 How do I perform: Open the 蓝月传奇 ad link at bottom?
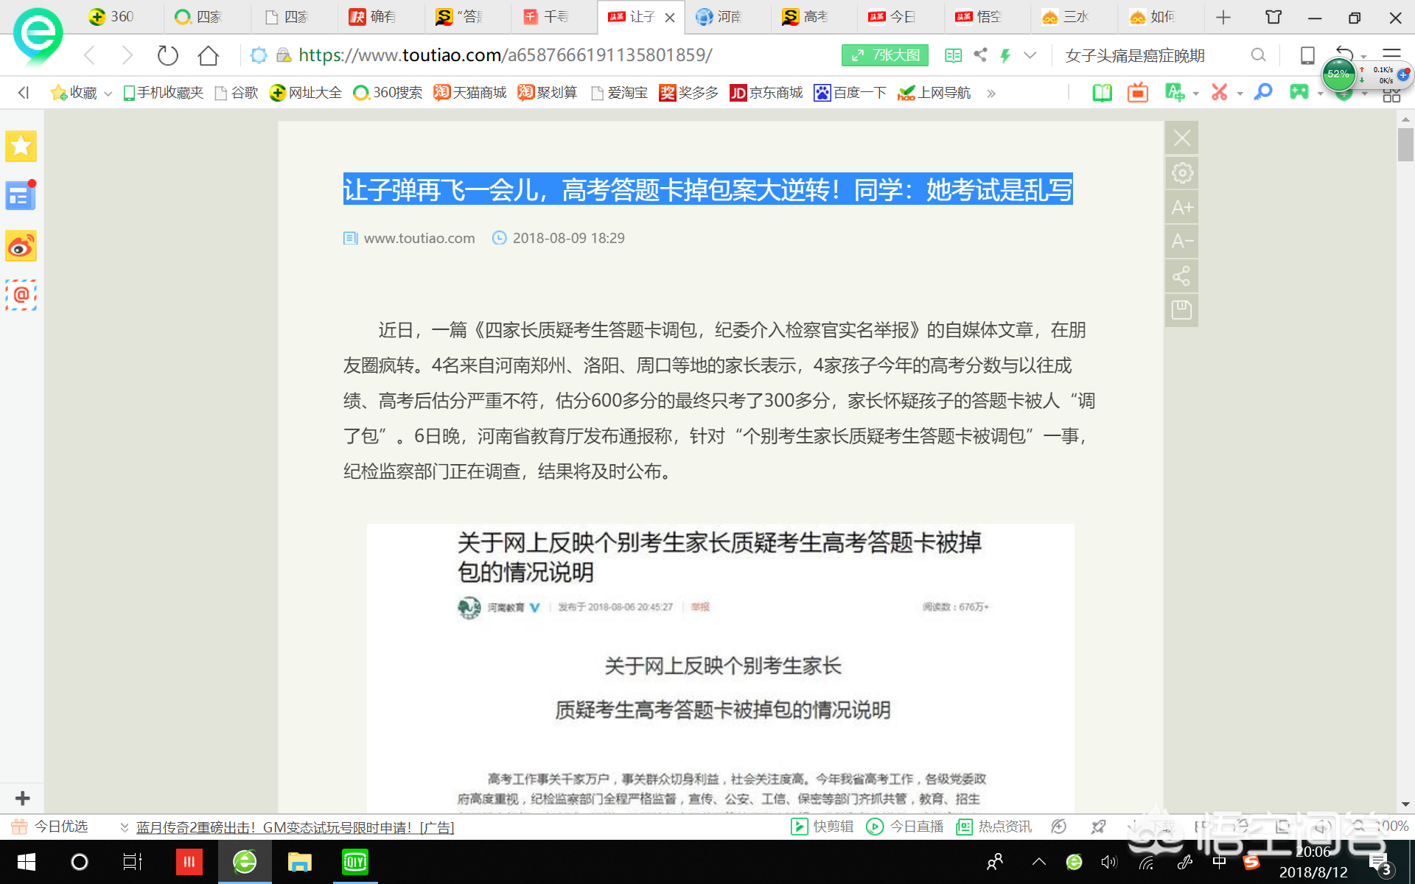291,827
